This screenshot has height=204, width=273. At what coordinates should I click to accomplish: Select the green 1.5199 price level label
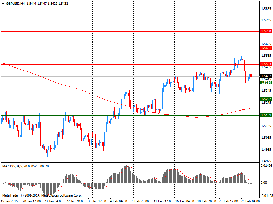[266, 115]
